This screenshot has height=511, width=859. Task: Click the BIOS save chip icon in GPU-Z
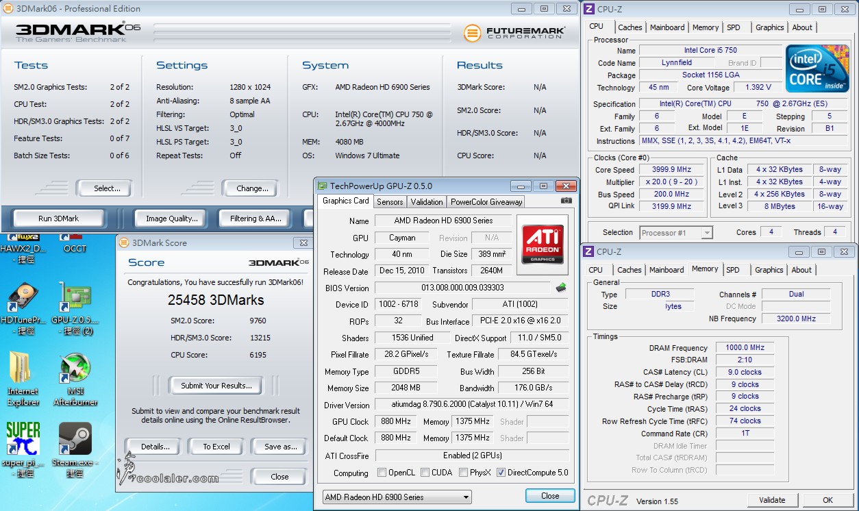point(561,288)
